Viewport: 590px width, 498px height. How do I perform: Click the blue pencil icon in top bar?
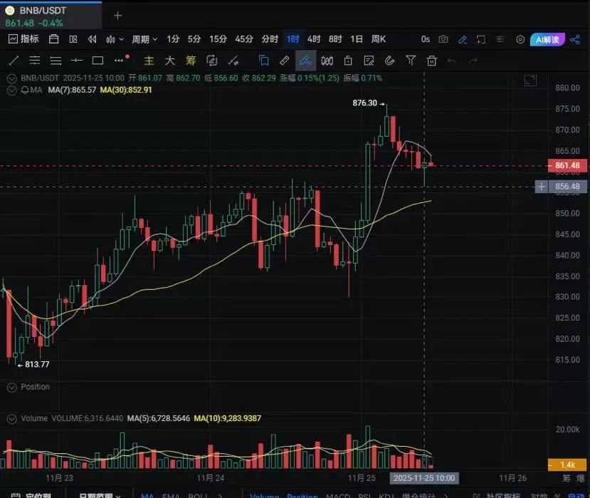pos(463,40)
